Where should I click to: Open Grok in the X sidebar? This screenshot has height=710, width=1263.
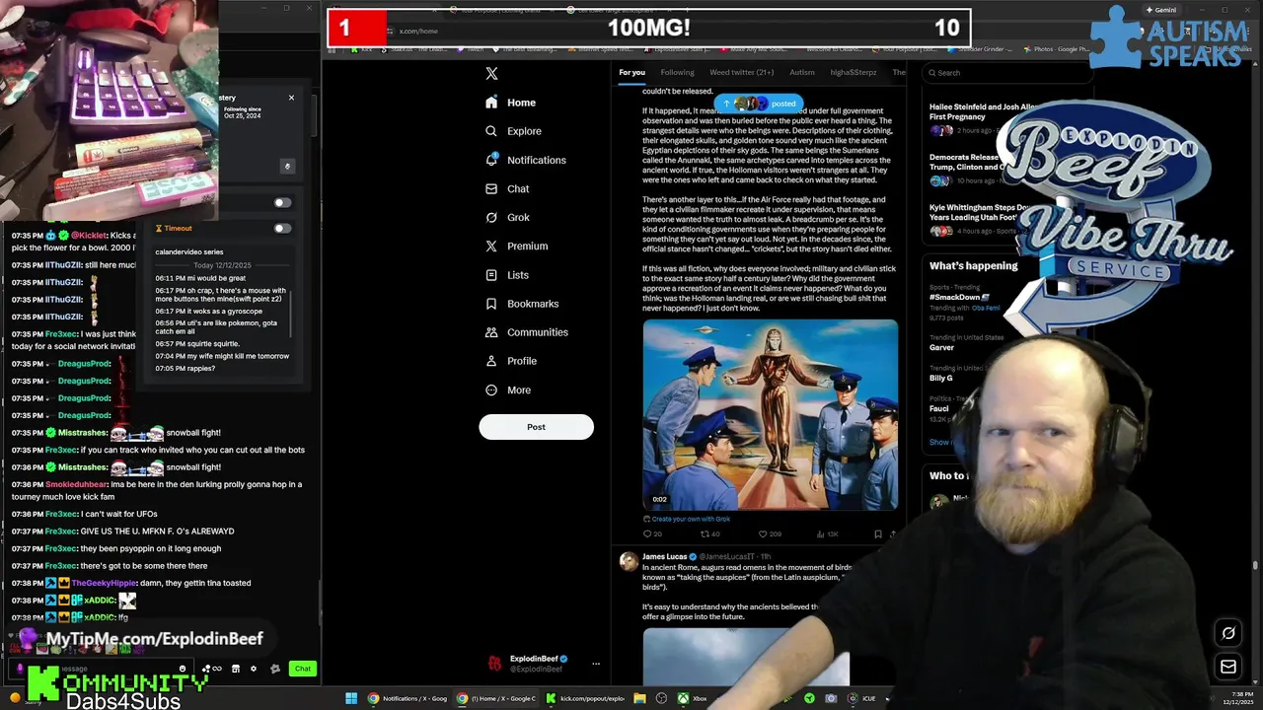[x=507, y=217]
